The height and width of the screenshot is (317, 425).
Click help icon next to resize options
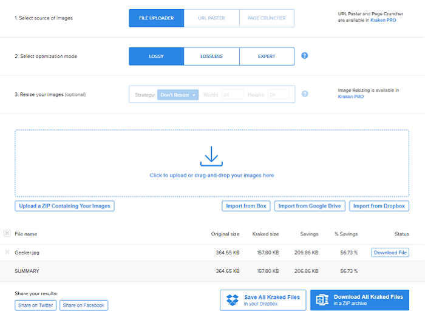tap(305, 94)
